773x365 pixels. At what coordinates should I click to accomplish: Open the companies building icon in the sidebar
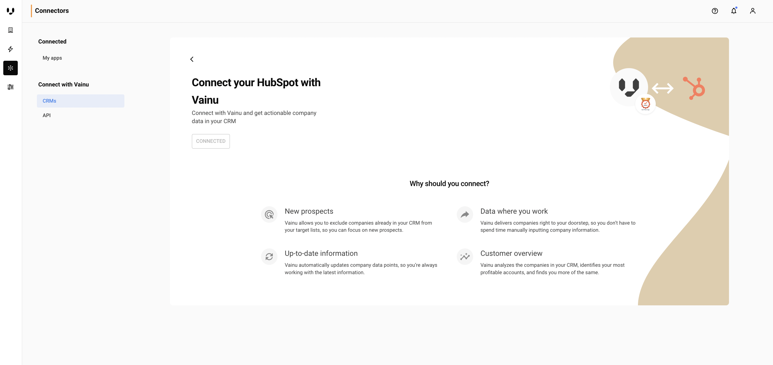coord(10,30)
